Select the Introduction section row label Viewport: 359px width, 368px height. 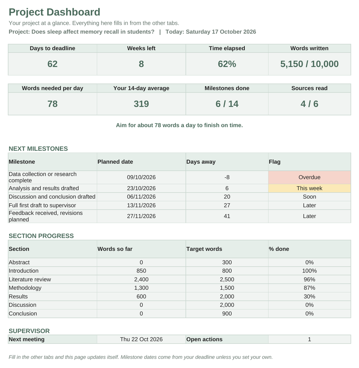tap(52, 271)
